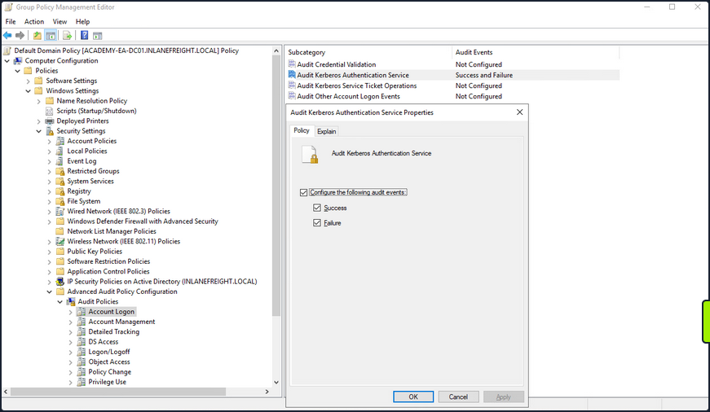Screen dimensions: 710x412
Task: Toggle Show/Hide Console Tree toolbar icon
Action: click(51, 36)
